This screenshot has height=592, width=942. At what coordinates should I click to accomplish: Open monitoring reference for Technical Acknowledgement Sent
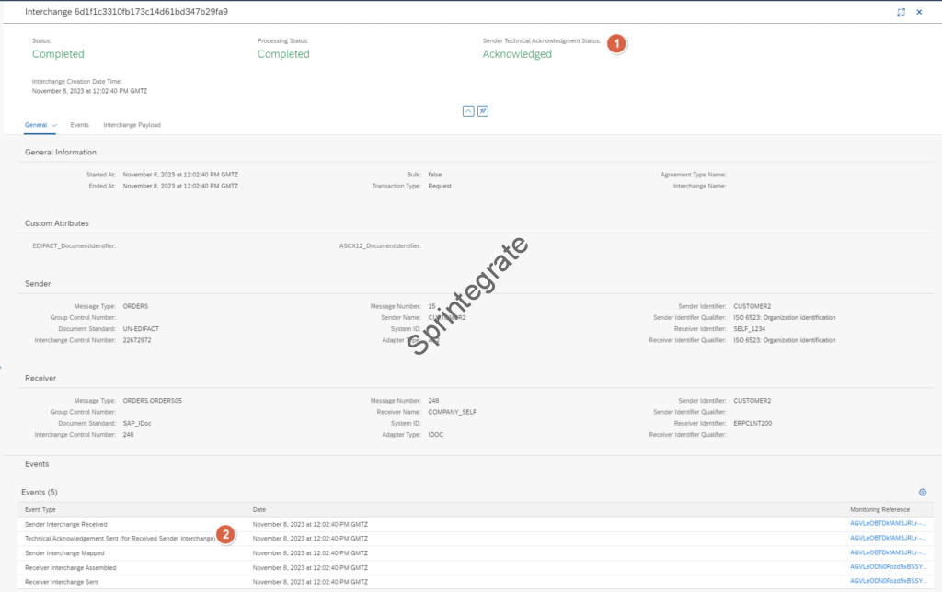tap(887, 538)
